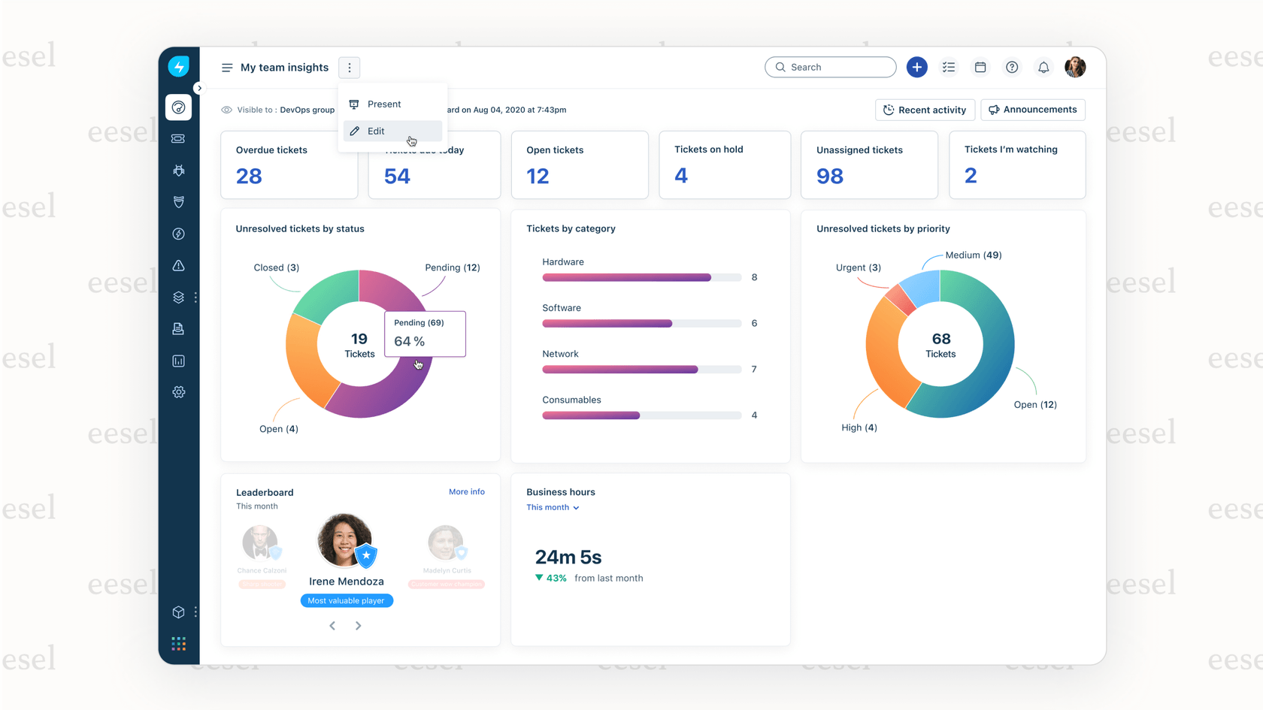Click the lightning bolt app logo

[x=178, y=66]
